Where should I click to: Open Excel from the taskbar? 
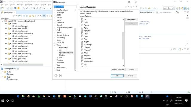click(x=101, y=96)
